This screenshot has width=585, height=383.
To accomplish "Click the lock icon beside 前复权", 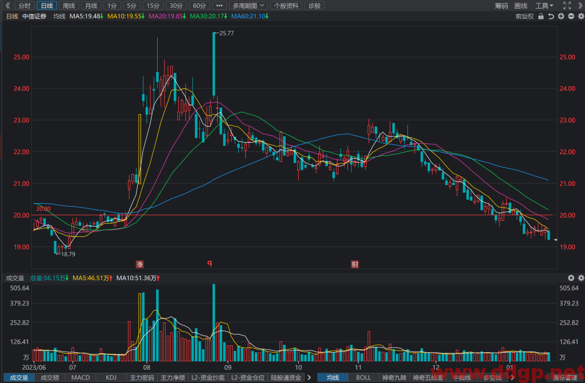I will click(540, 17).
